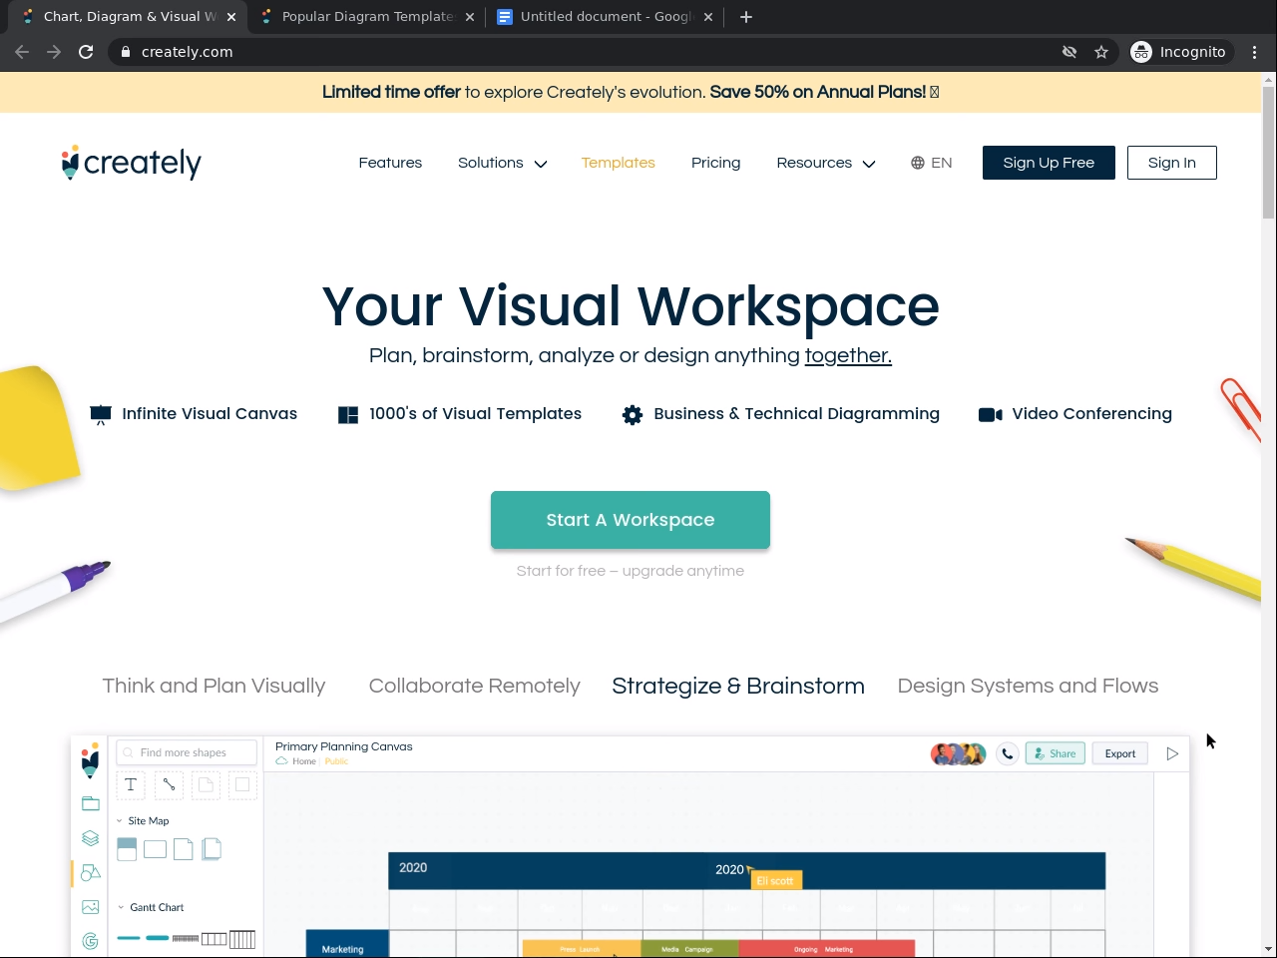Select the Chart, Diagram & Visual tab
1277x958 pixels.
tap(129, 17)
